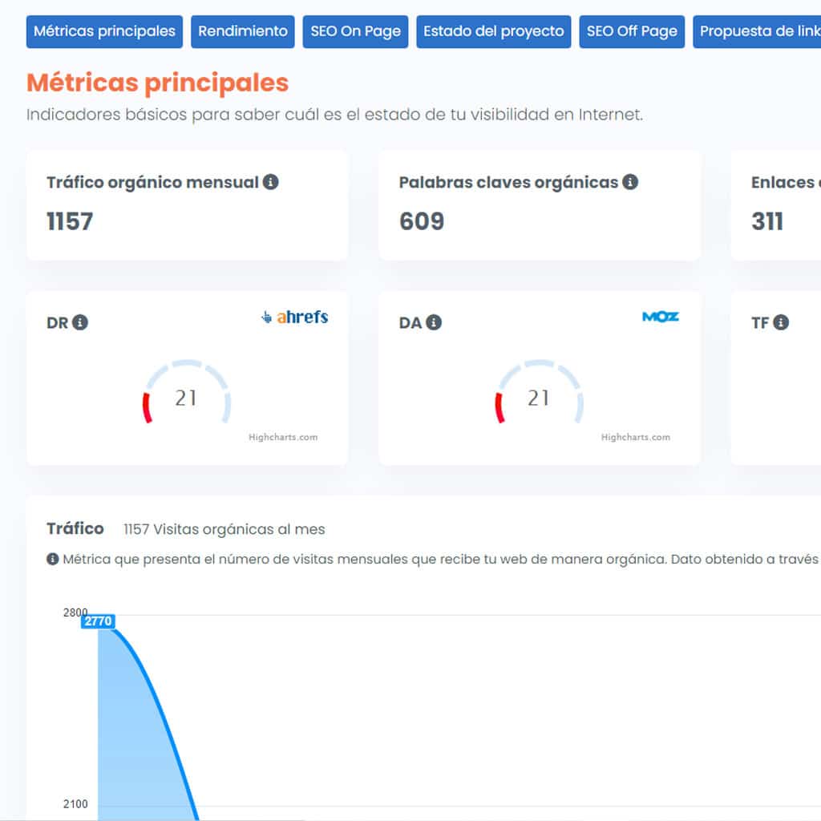Viewport: 821px width, 821px height.
Task: Open the info tooltip on the Enlaces card
Action: [817, 182]
